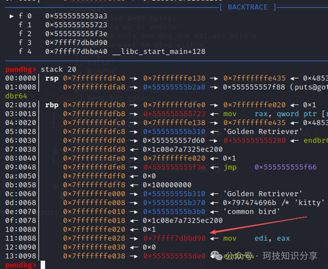This screenshot has width=328, height=269.
Task: Click the red code address 0x555555555de0 in the last row
Action: tap(174, 256)
